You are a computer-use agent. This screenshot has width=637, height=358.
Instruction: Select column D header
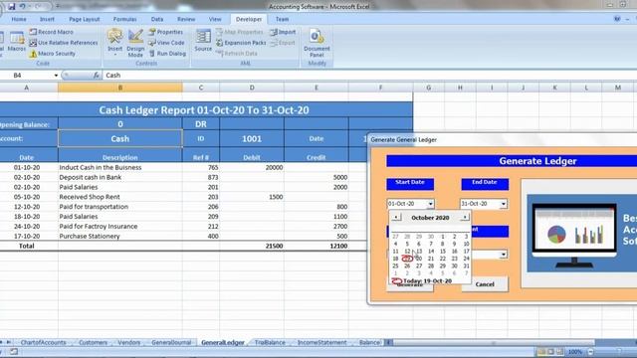point(252,88)
